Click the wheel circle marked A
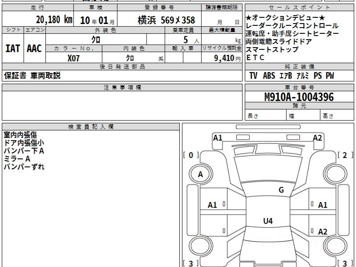 [x=200, y=174]
